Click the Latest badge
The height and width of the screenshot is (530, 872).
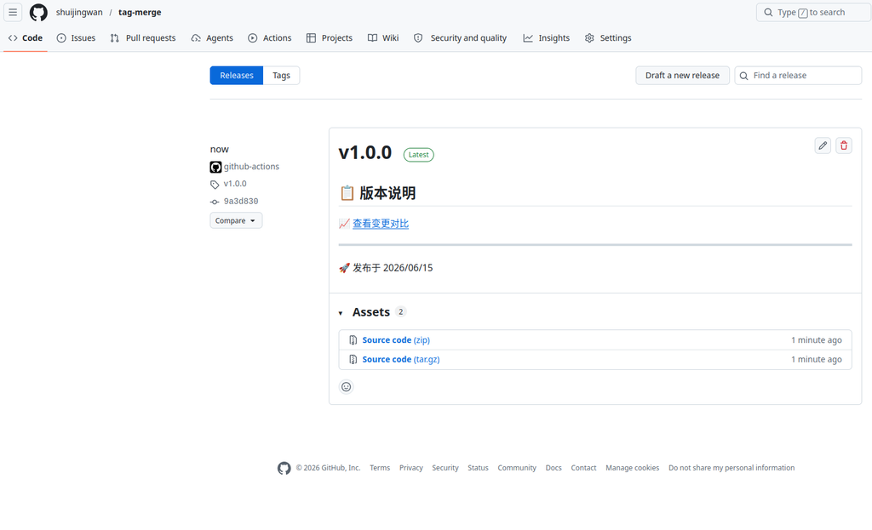(418, 155)
